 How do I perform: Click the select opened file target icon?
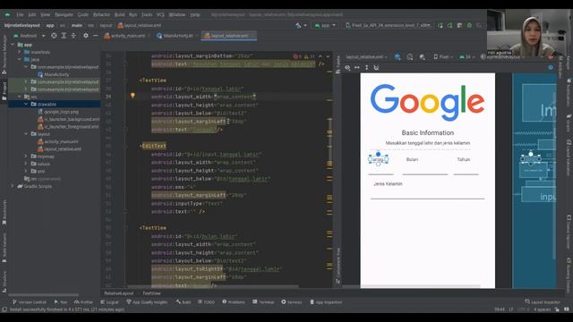coord(54,36)
